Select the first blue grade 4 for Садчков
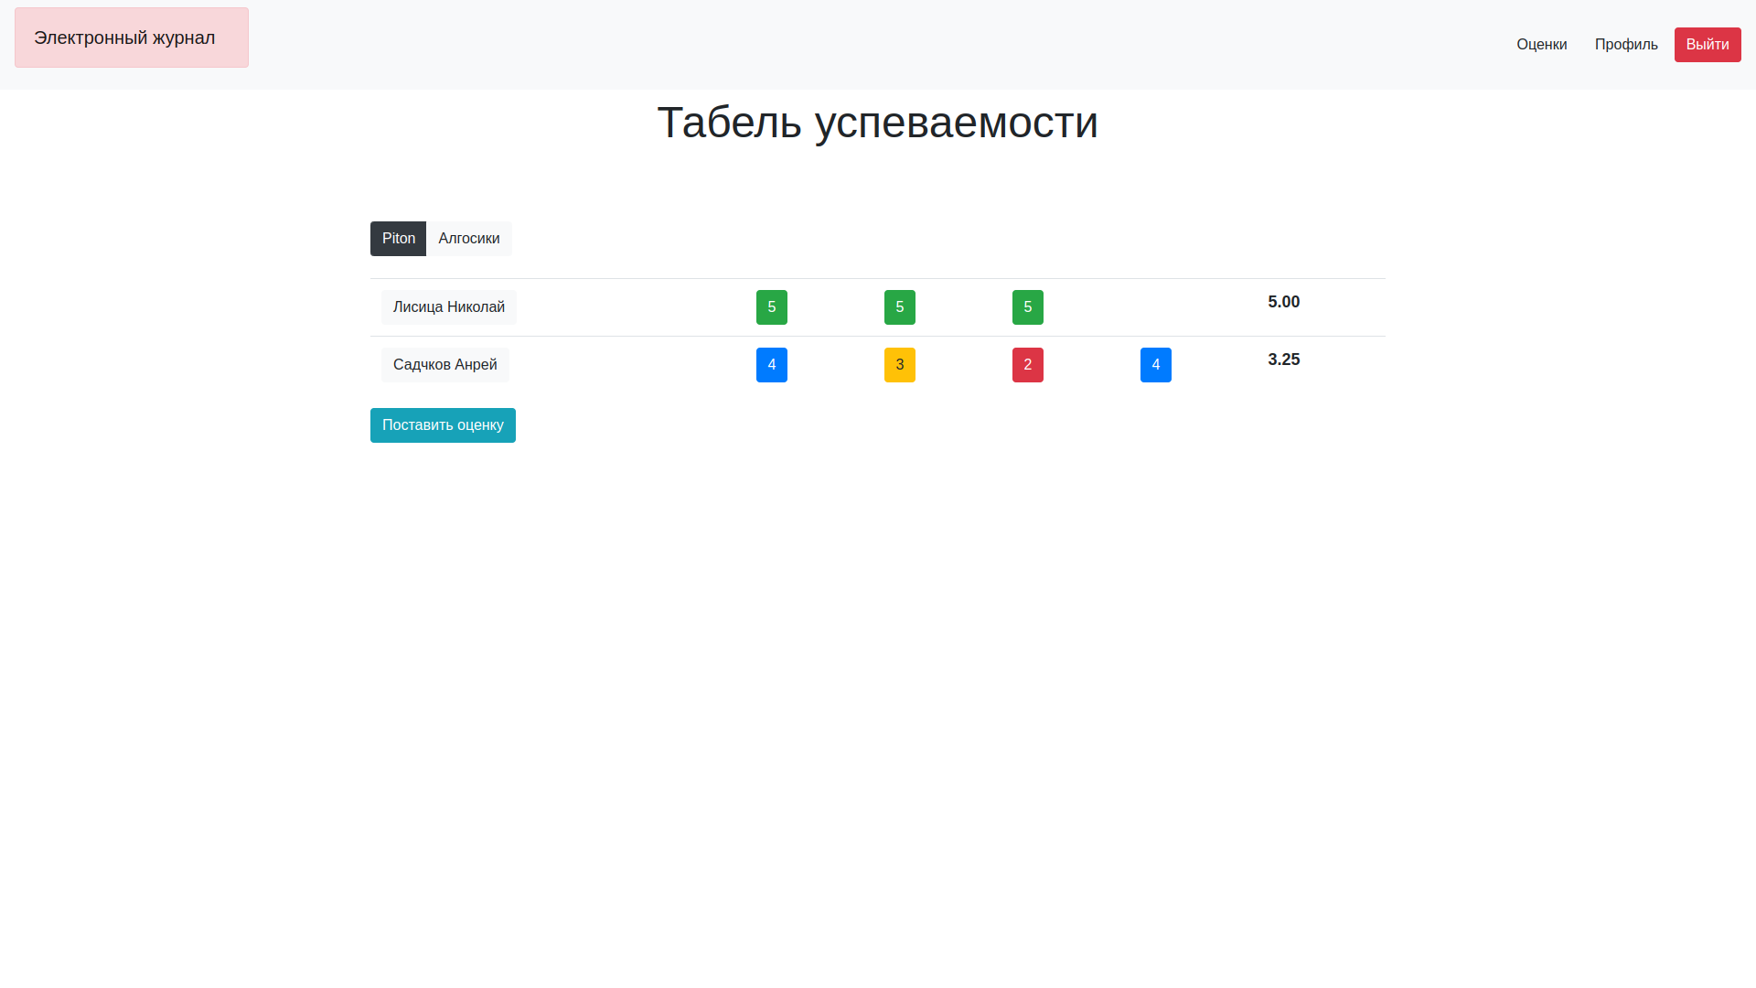Image resolution: width=1756 pixels, height=988 pixels. 771,364
